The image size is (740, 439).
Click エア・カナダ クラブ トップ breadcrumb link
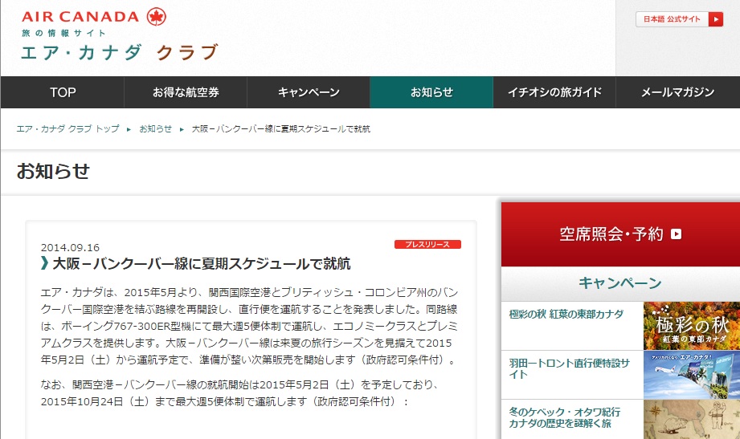tap(68, 128)
